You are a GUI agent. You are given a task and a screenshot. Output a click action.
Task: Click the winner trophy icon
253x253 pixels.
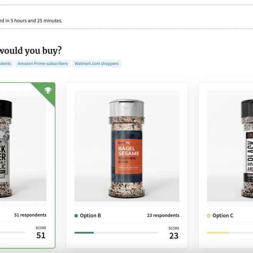tap(48, 90)
